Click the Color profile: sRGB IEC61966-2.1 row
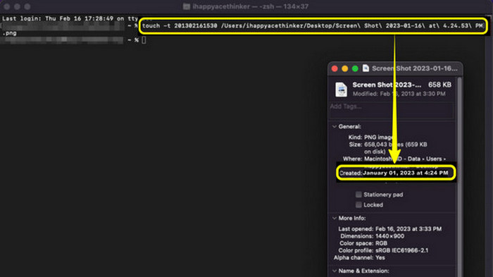Screen dimensions: 493x277 click(x=383, y=250)
